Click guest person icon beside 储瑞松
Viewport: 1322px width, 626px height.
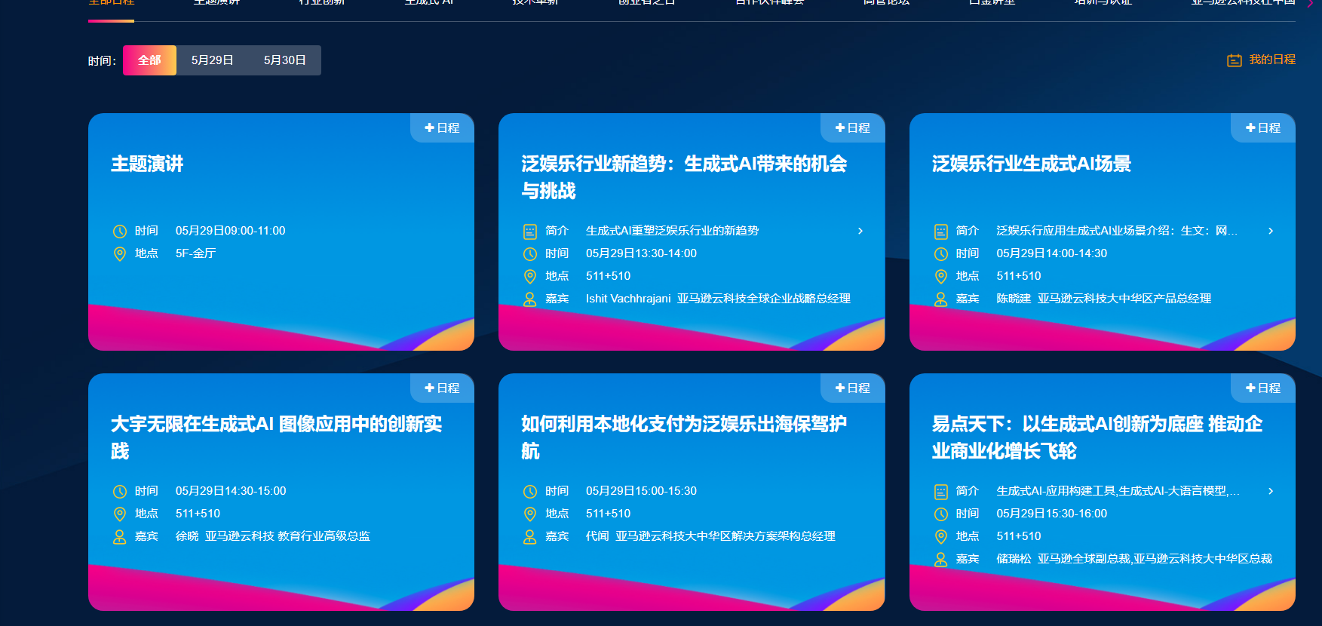940,560
